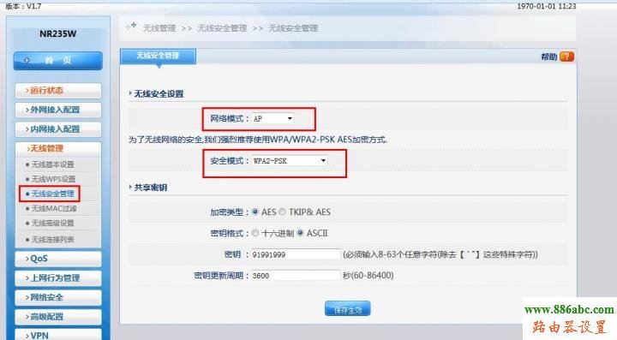Click the plus icon on the 首页 button

[x=27, y=60]
